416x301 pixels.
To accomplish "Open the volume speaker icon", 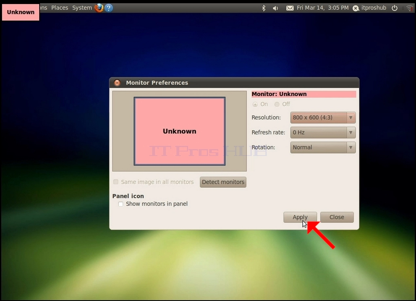I will pos(276,8).
